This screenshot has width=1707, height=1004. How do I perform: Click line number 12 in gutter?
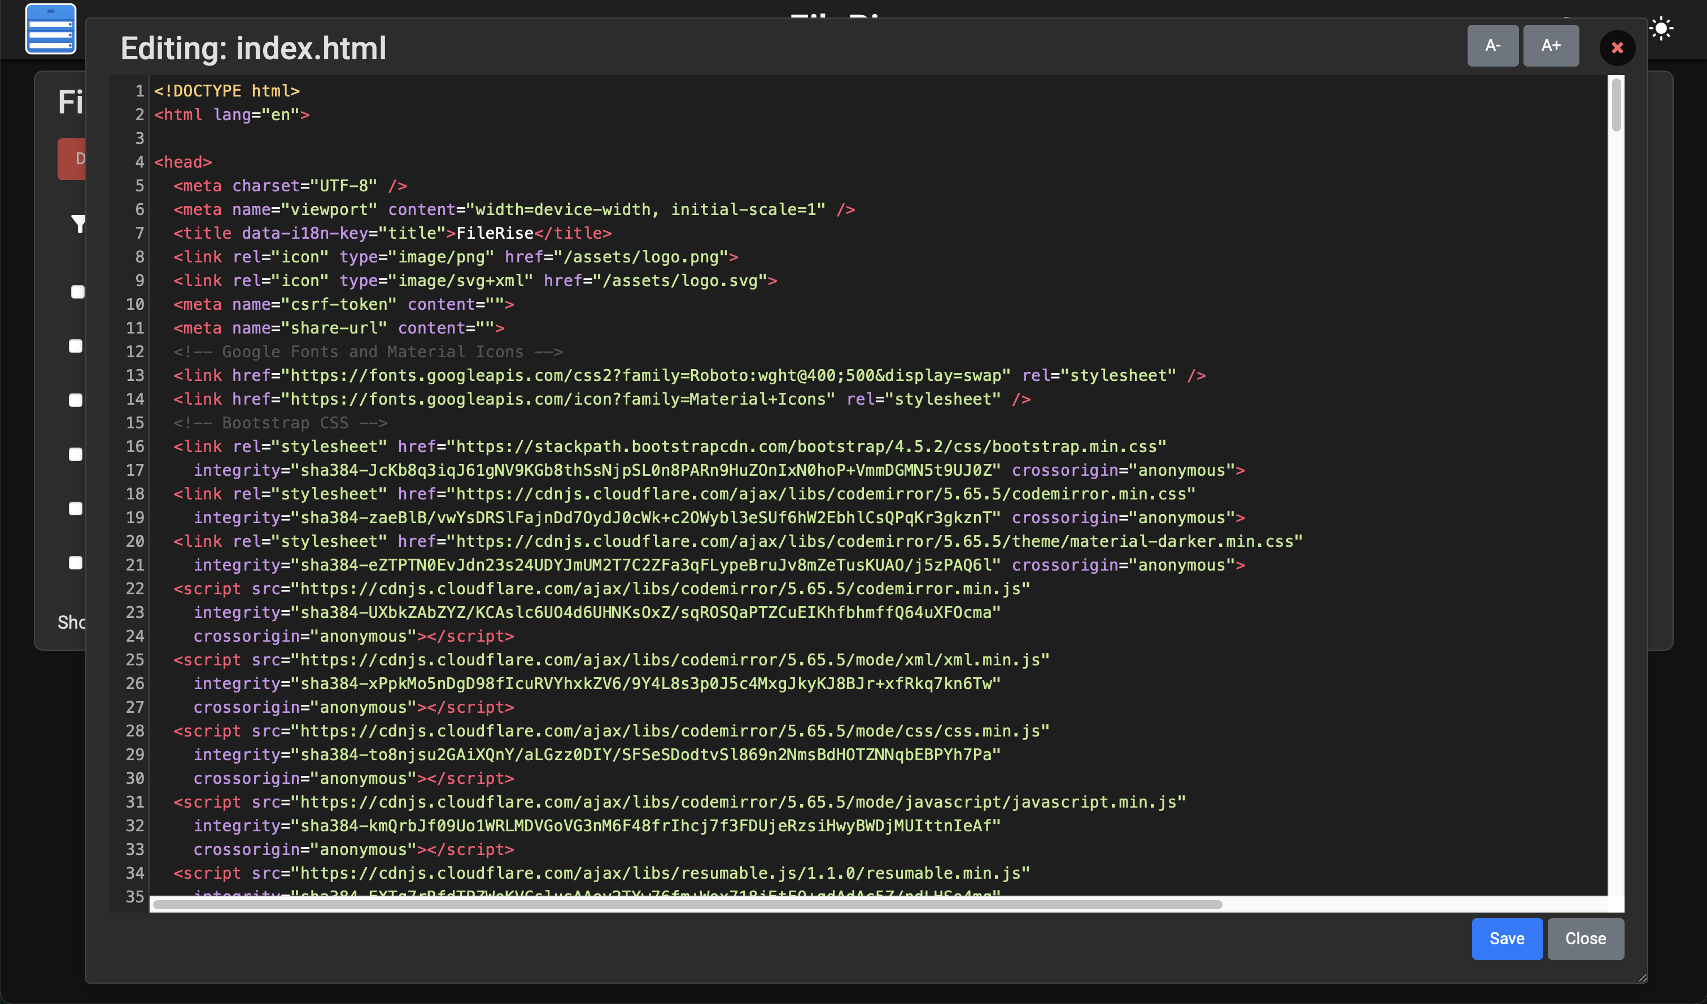tap(135, 352)
